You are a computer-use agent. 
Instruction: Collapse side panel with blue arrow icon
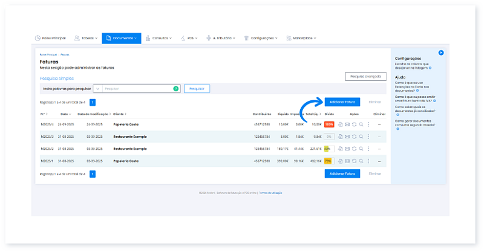[x=441, y=53]
